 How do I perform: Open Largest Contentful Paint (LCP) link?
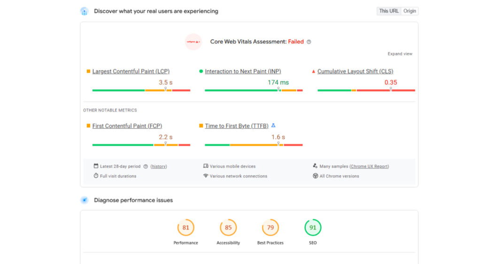pyautogui.click(x=131, y=72)
